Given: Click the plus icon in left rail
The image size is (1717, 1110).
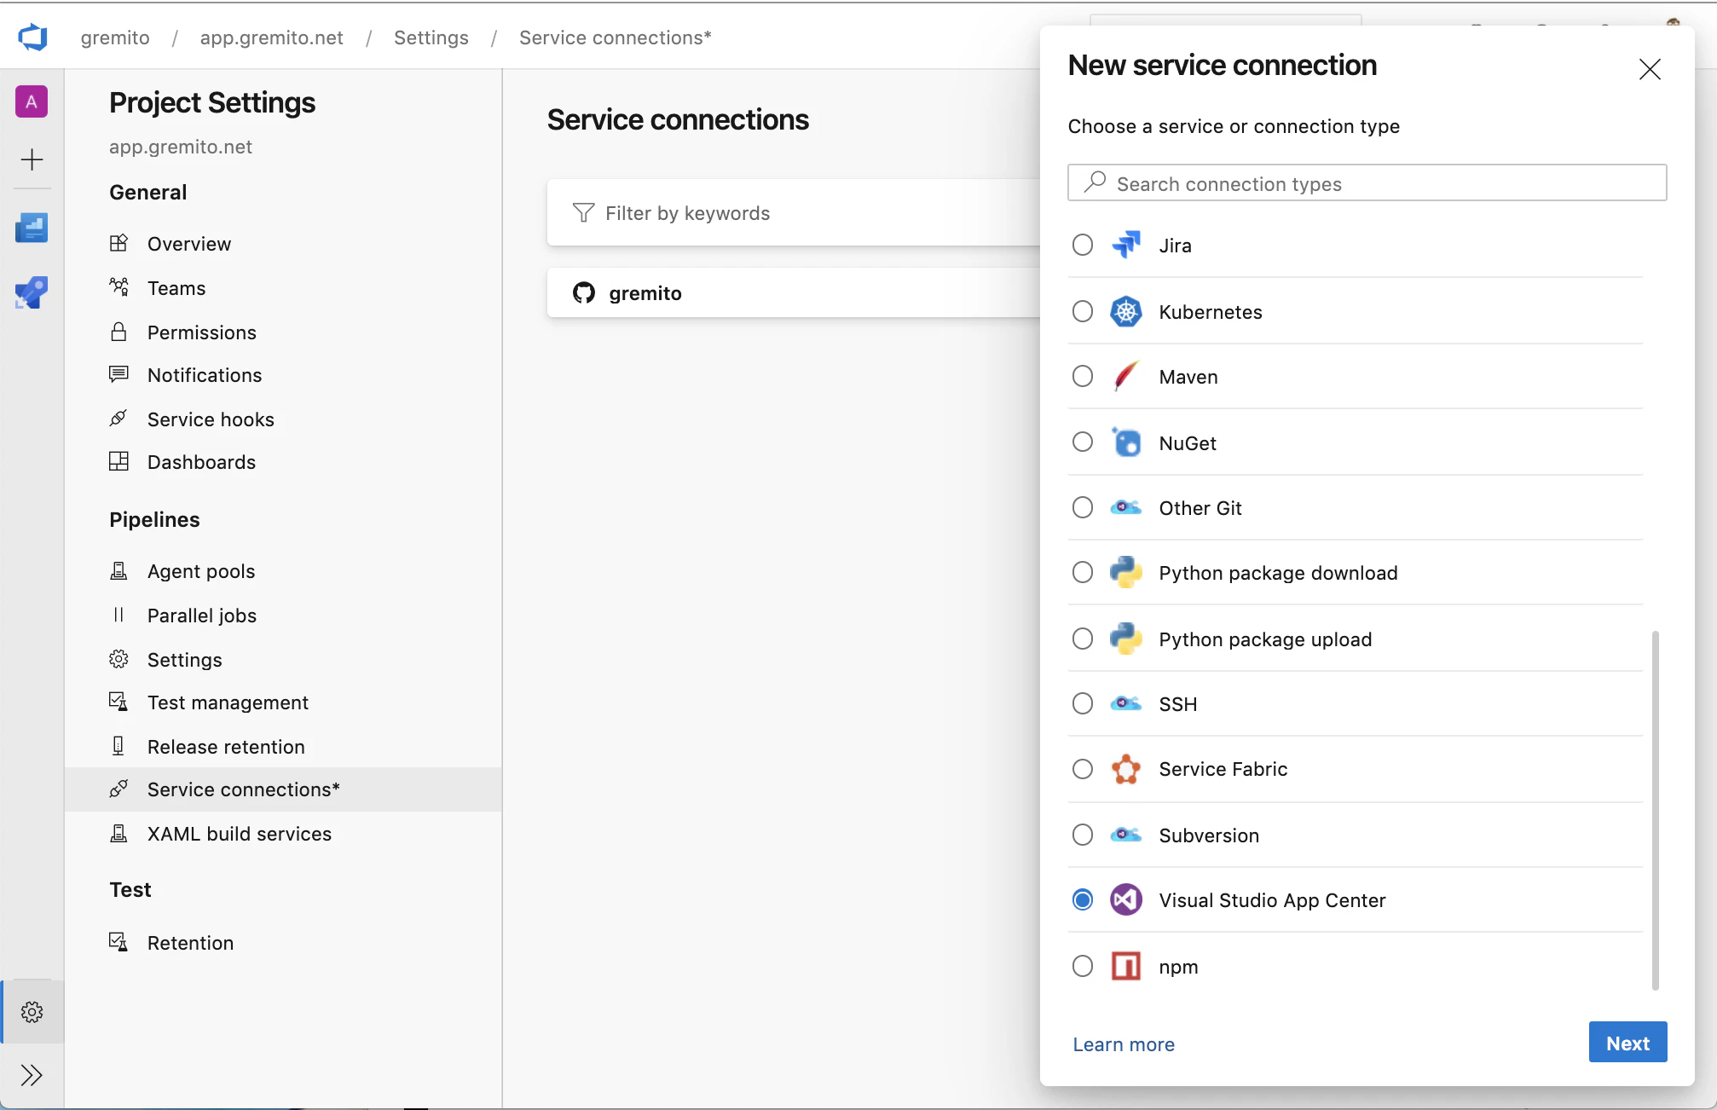Looking at the screenshot, I should (x=32, y=159).
